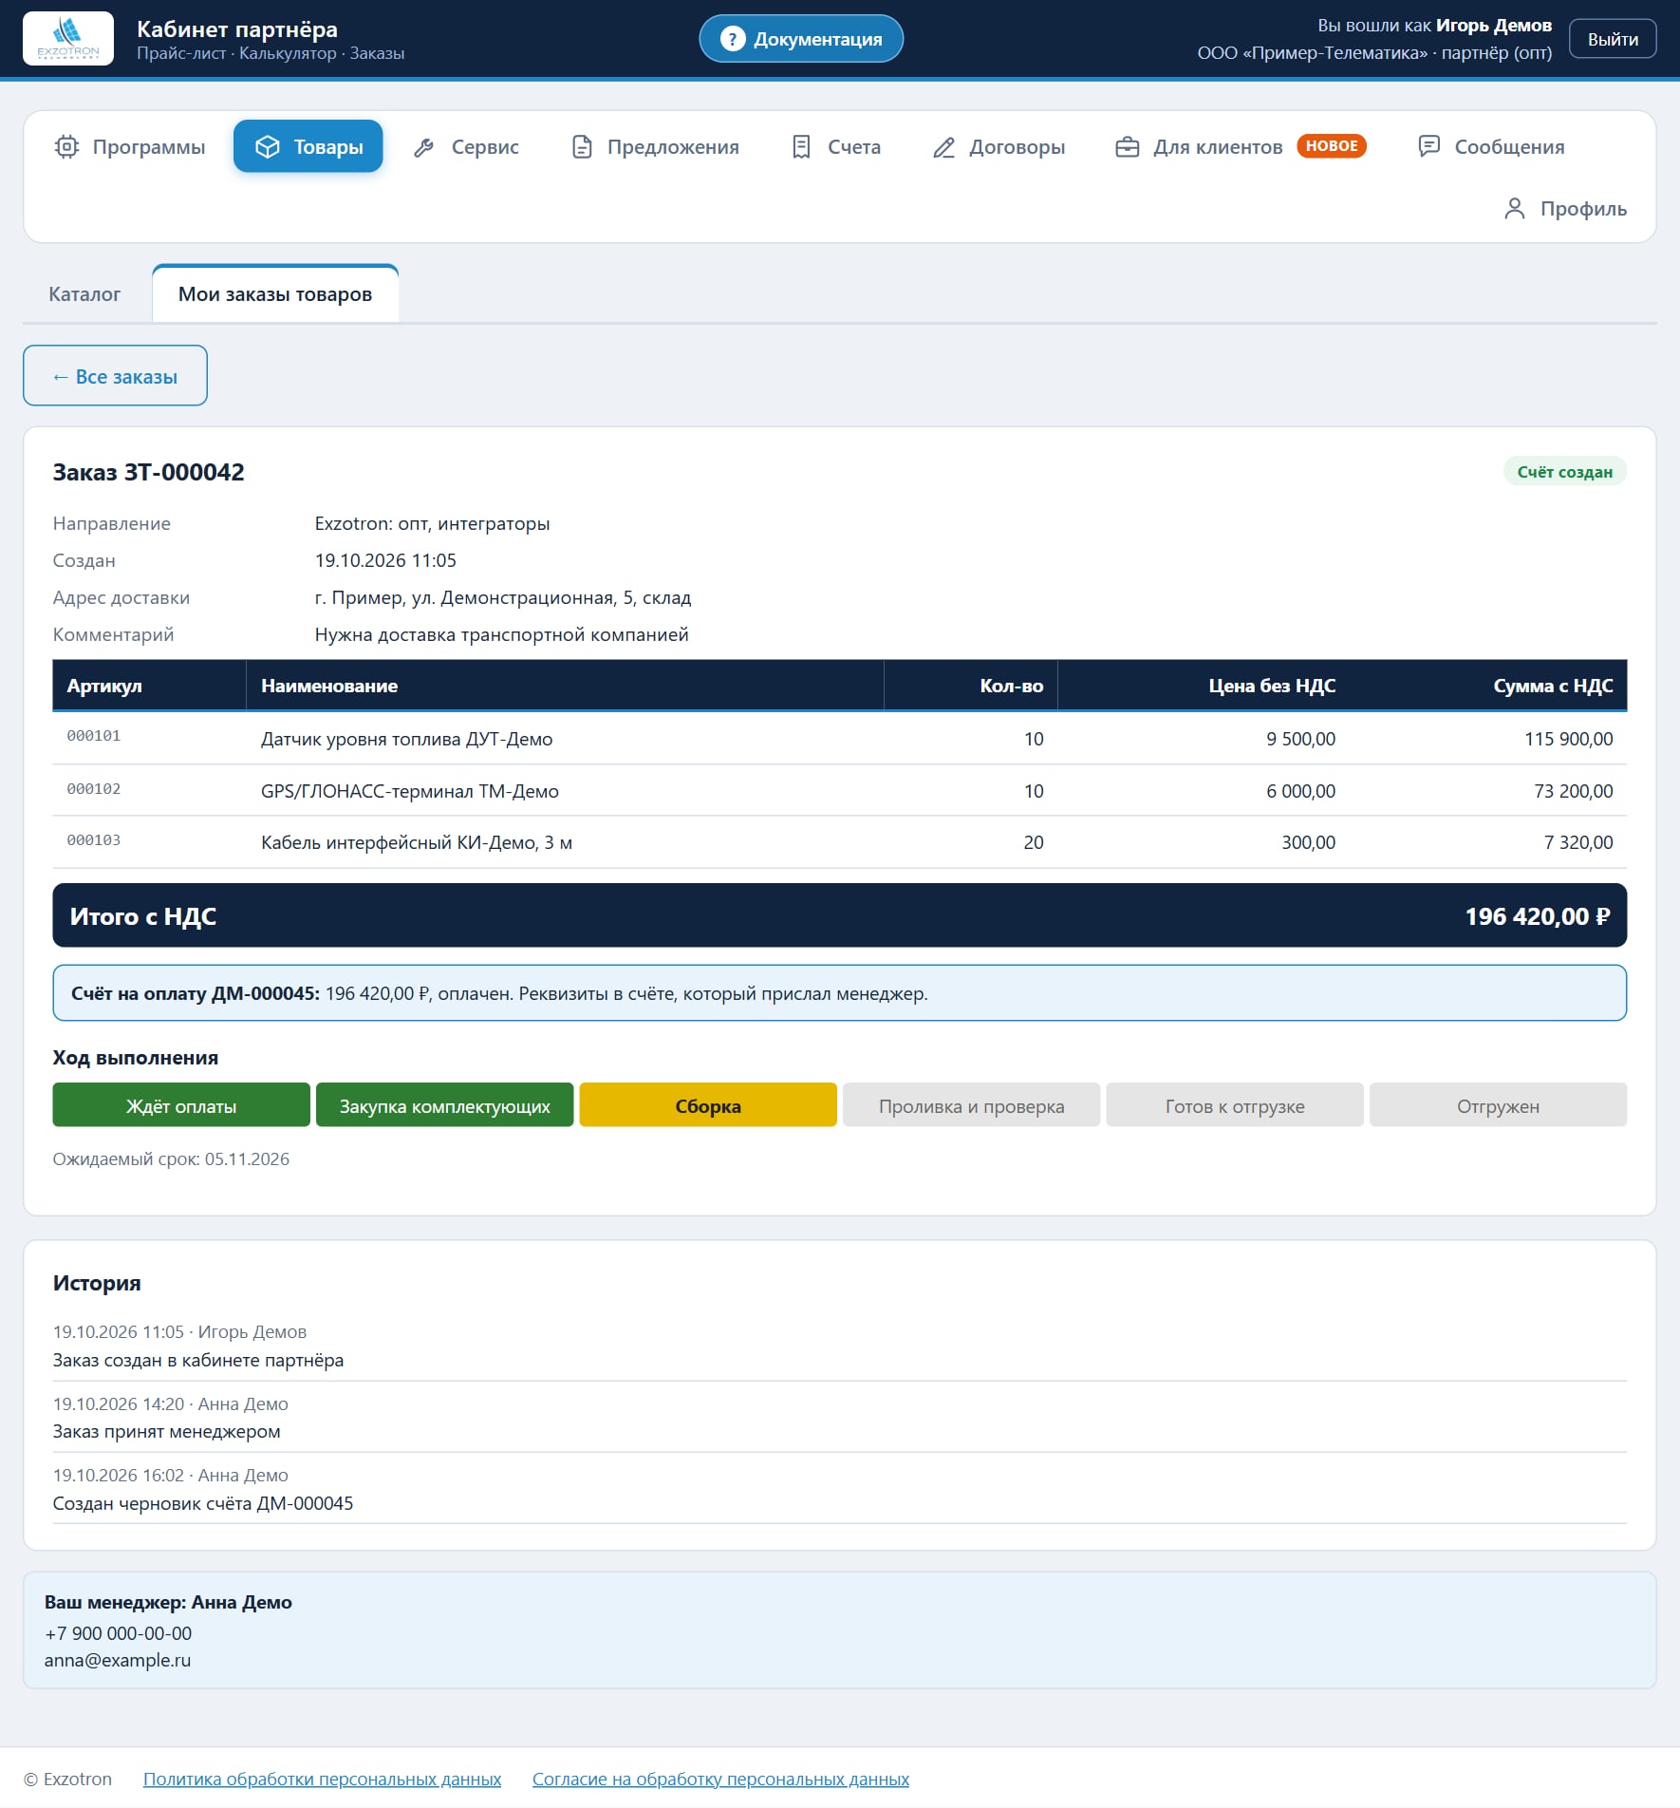Screen dimensions: 1680x1808
Task: Click the pen icon beside Договоры
Action: [943, 147]
